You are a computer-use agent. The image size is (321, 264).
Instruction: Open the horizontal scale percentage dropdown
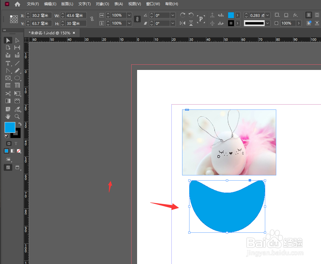129,15
